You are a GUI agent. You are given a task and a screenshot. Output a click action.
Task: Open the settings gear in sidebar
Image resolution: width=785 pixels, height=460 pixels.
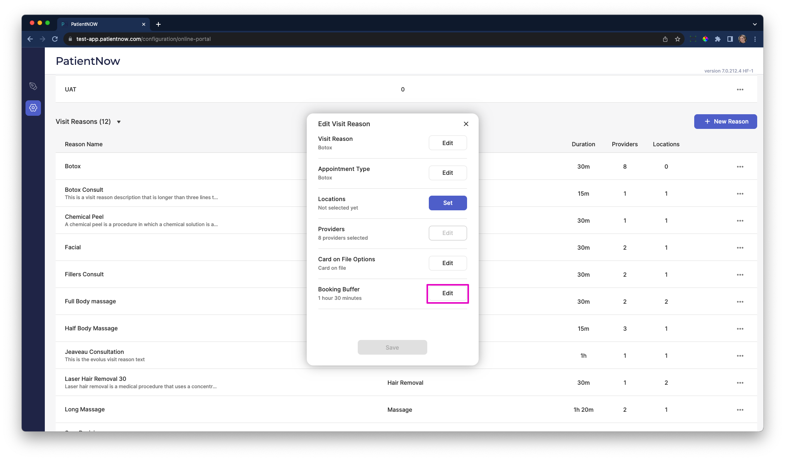(33, 108)
